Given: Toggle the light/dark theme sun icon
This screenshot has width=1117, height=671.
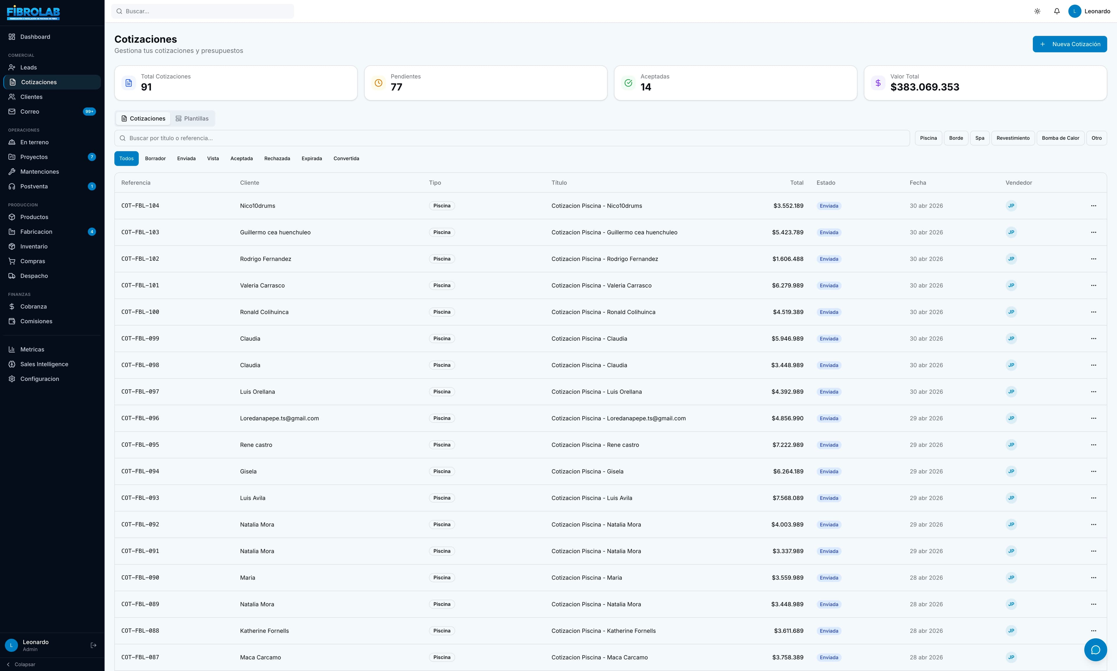Looking at the screenshot, I should (x=1037, y=11).
